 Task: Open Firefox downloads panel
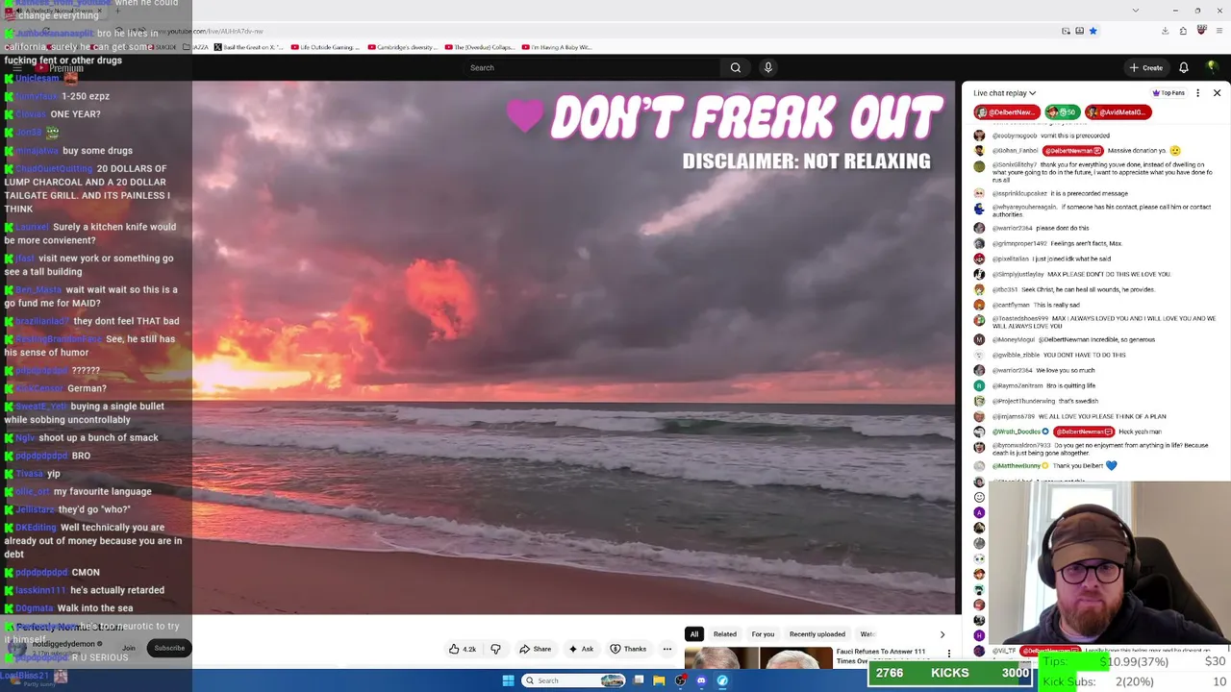1165,31
